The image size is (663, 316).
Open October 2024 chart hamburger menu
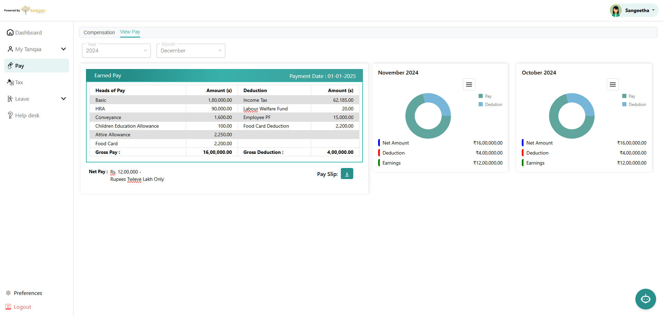pos(613,85)
